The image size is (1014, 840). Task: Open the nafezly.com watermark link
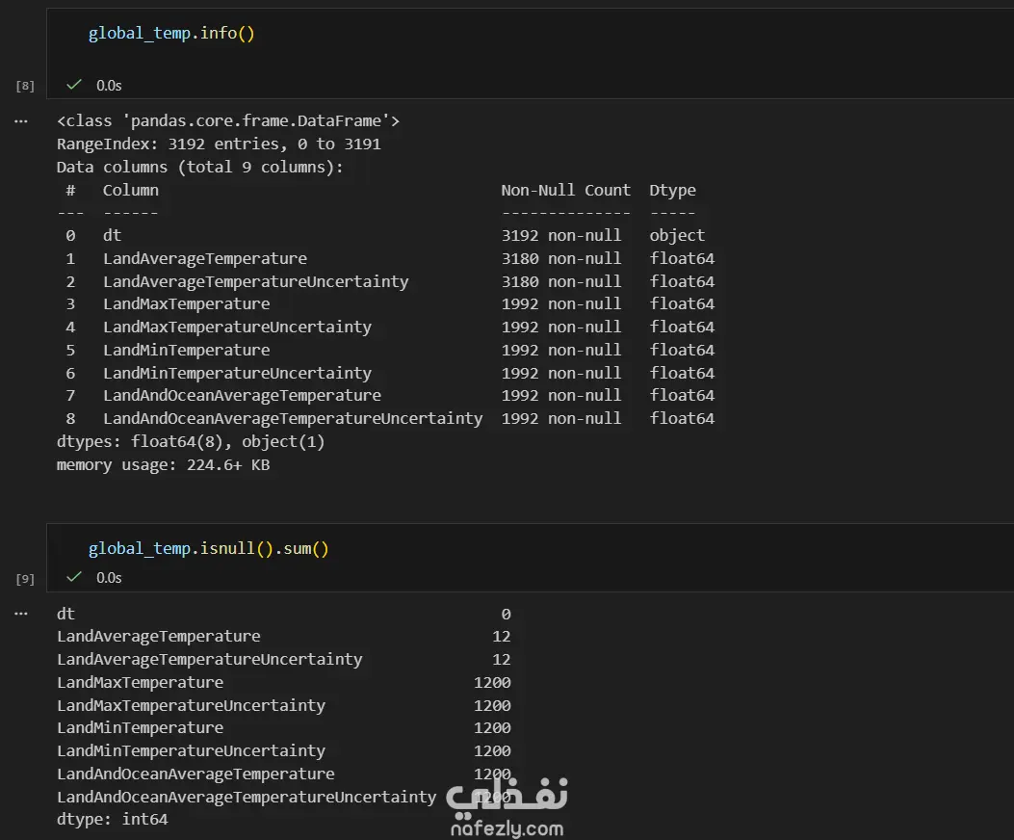pyautogui.click(x=507, y=827)
